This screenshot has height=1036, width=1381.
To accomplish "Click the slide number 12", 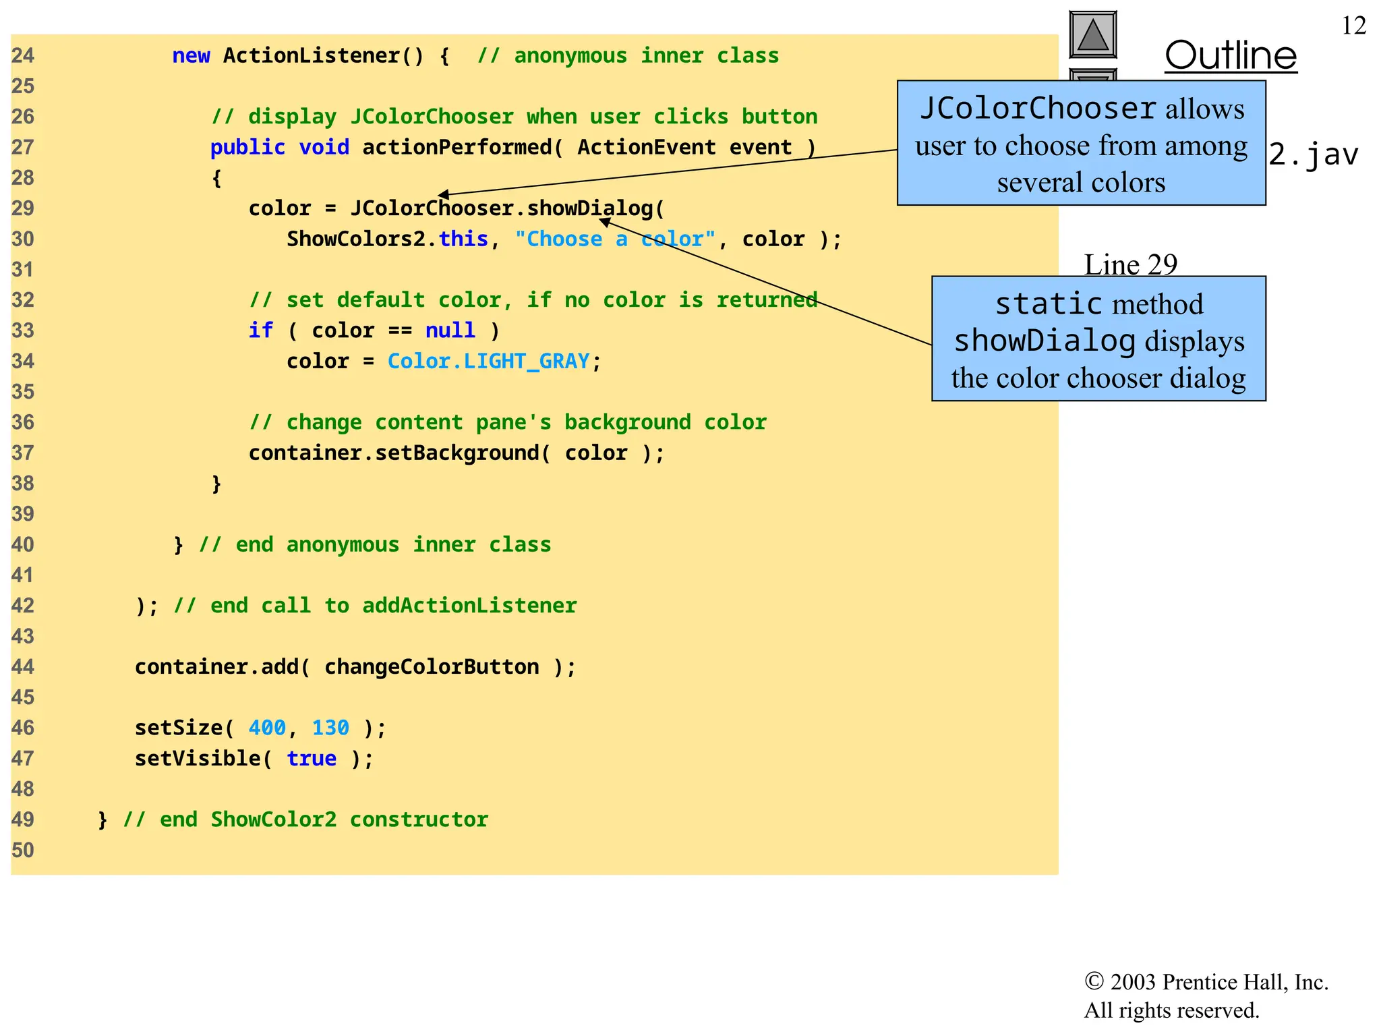I will pos(1353,26).
